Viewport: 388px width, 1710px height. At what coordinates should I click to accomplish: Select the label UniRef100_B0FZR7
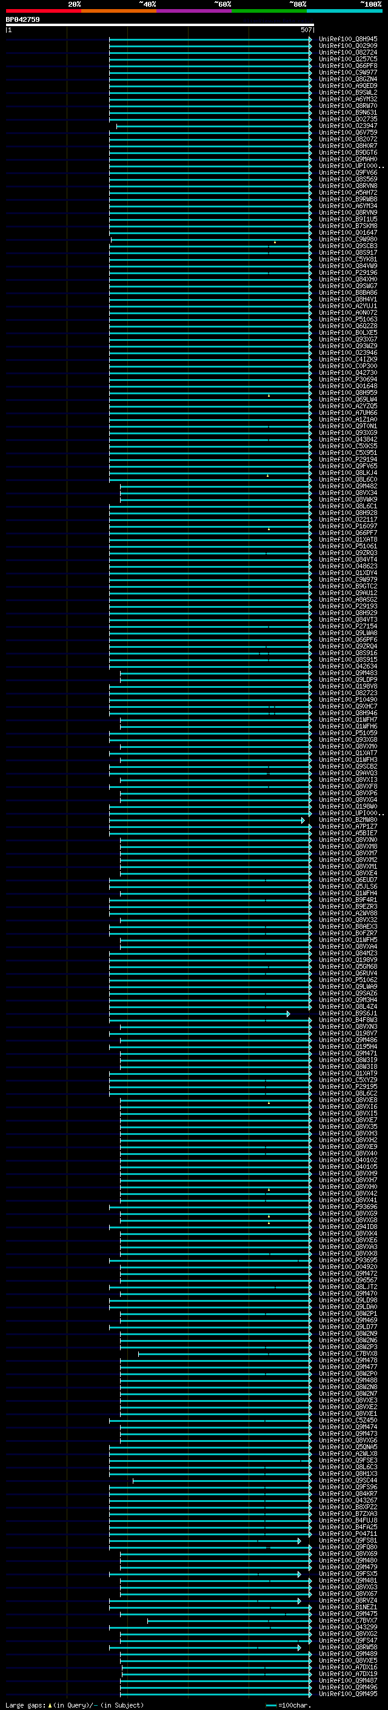pos(348,934)
